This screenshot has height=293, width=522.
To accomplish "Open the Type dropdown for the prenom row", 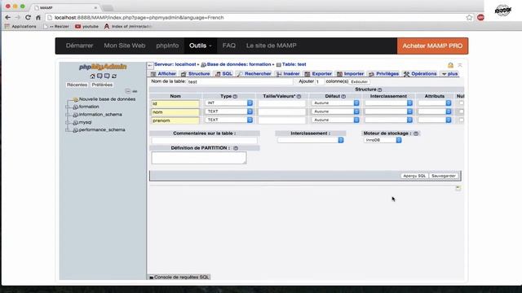I will (228, 120).
